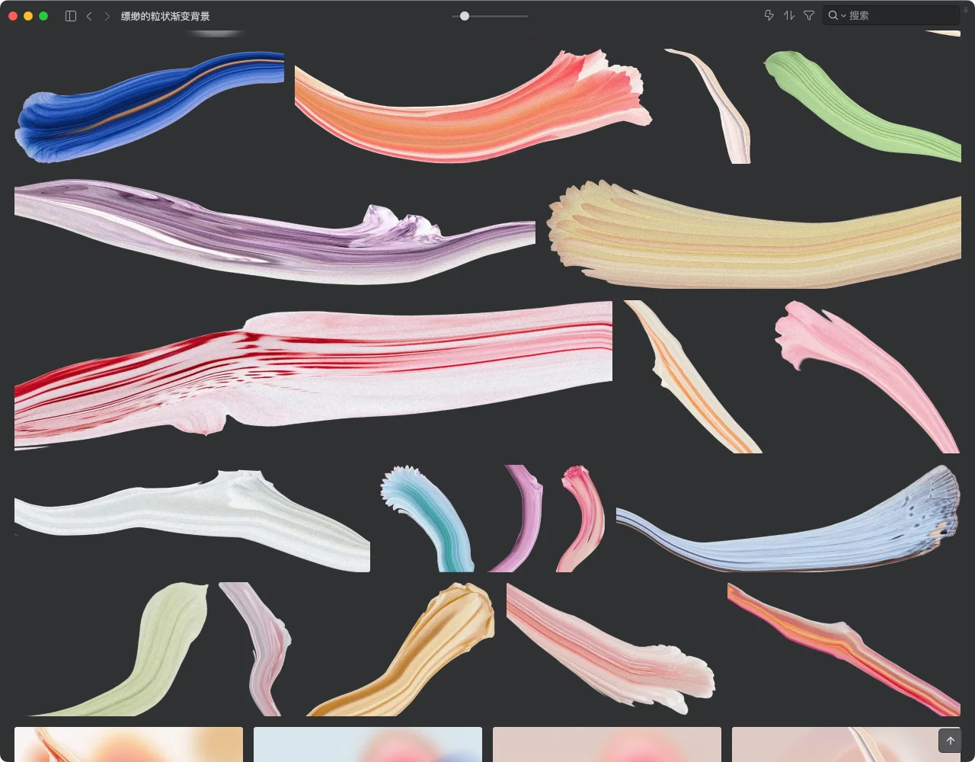Select the pale olive green stroke thumbnail
975x762 pixels.
pyautogui.click(x=117, y=649)
